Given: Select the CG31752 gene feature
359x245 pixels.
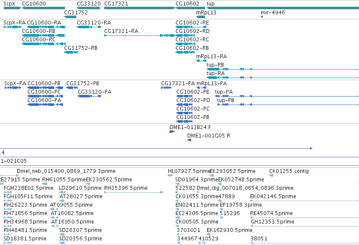Looking at the screenshot, I should coord(70,17).
